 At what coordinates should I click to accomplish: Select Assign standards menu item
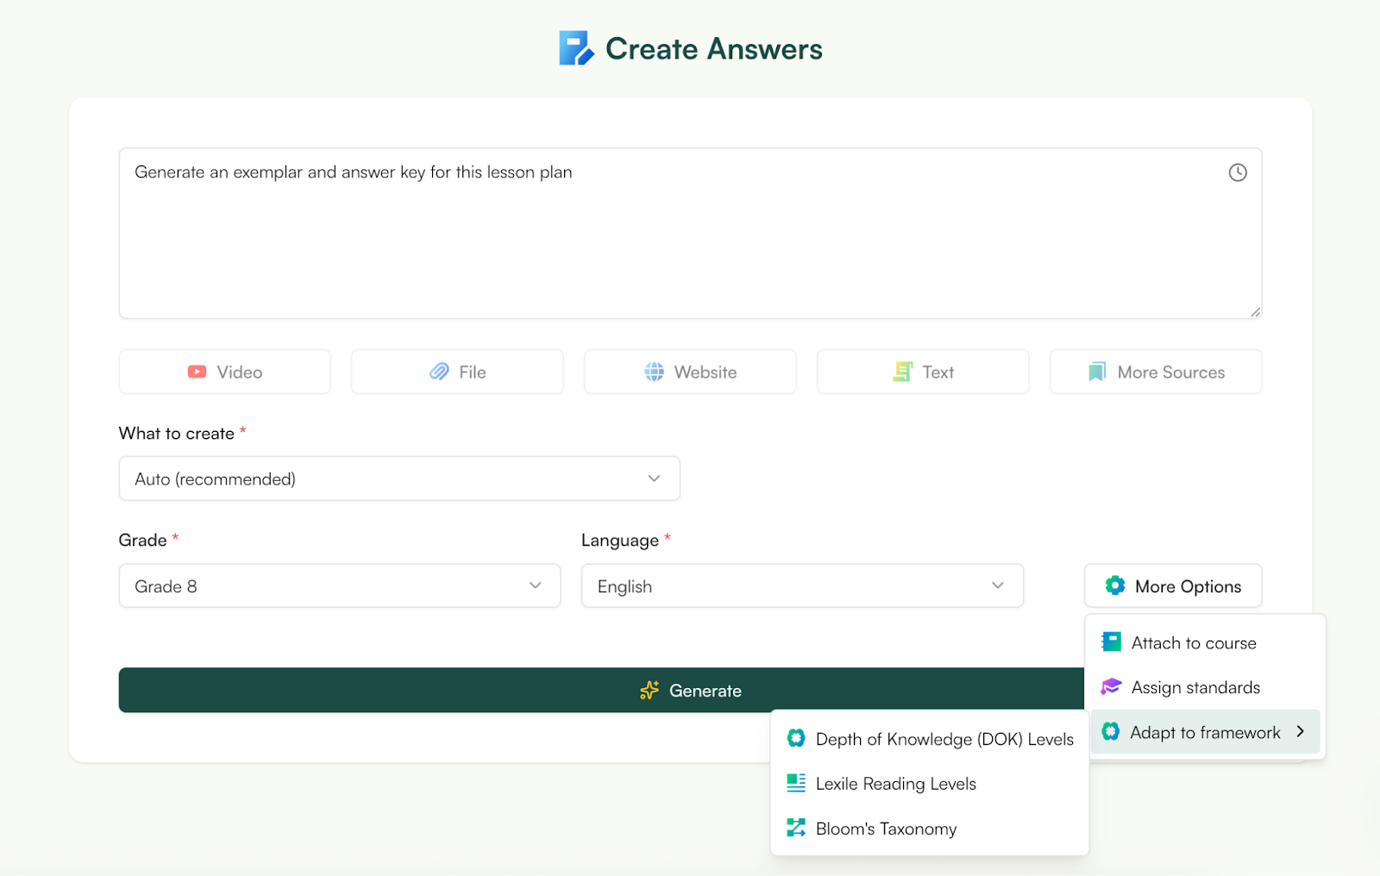pos(1195,687)
